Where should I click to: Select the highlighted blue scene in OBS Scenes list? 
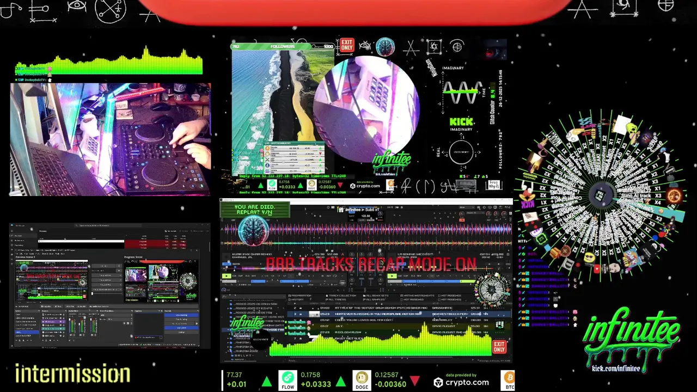(x=27, y=332)
